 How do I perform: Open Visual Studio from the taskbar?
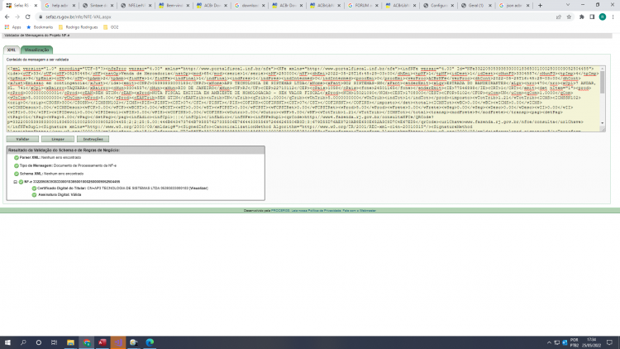pos(118,342)
